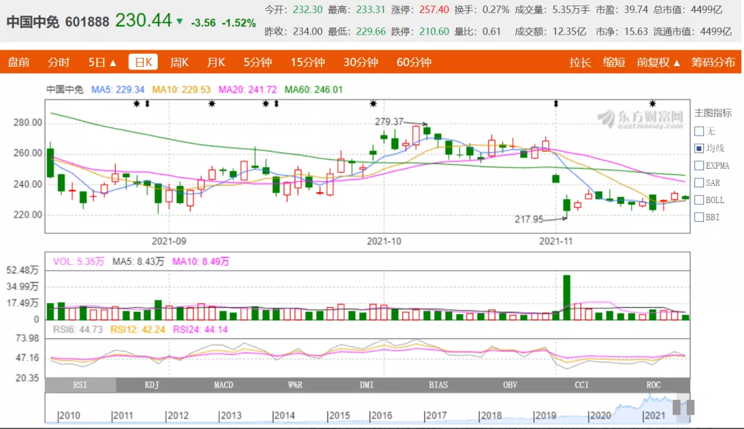Image resolution: width=744 pixels, height=429 pixels.
Task: Switch to the 分时 tab
Action: (59, 62)
